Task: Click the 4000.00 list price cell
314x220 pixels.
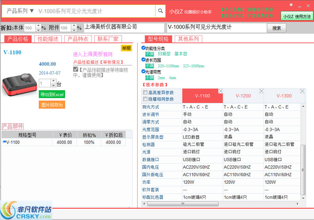Action: coord(64,142)
